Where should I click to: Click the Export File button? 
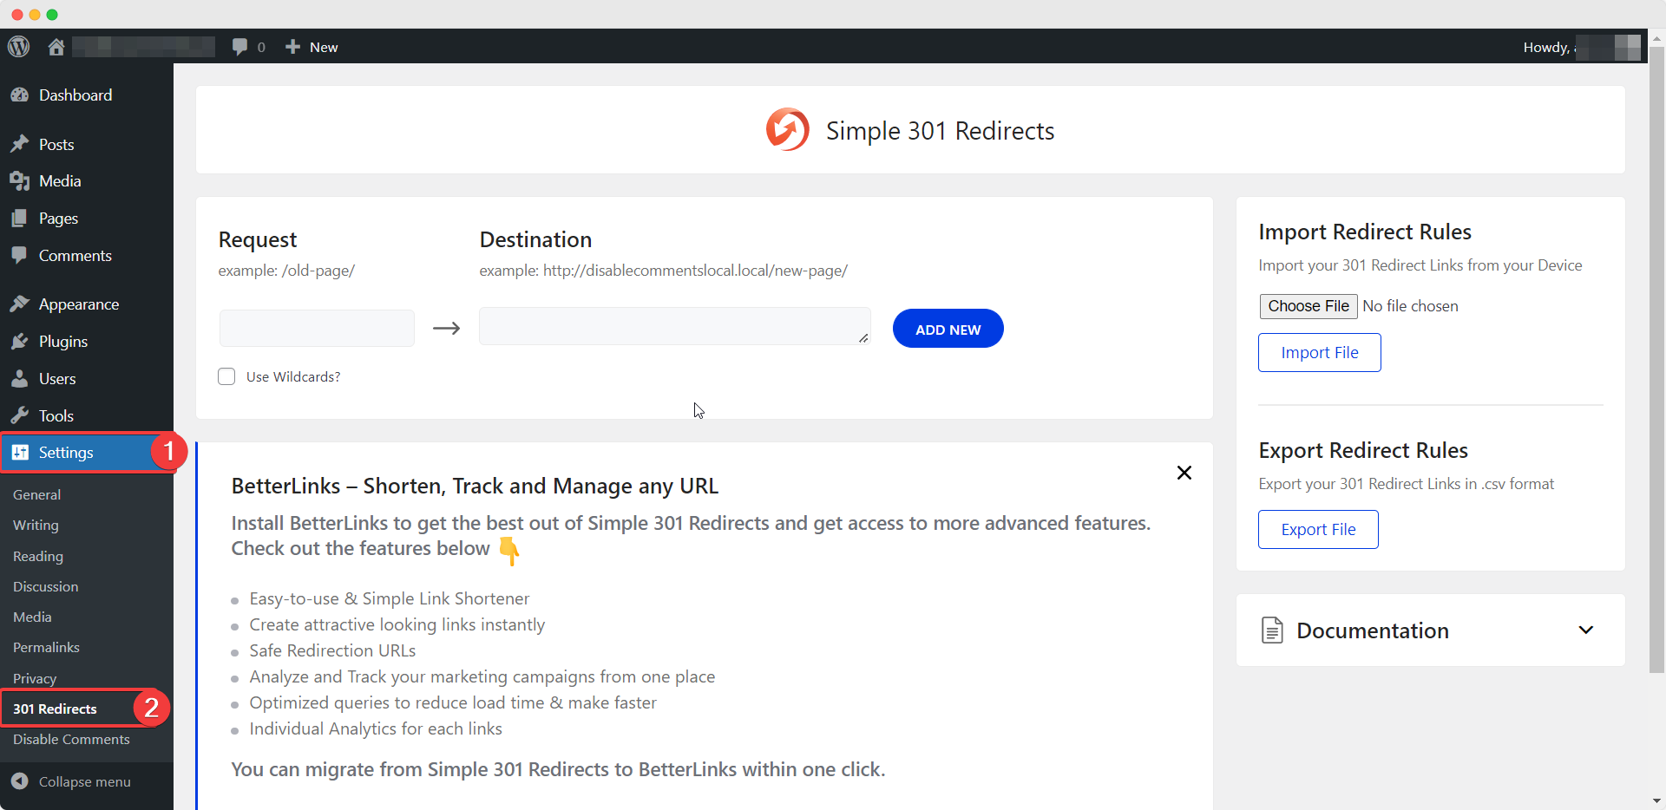pos(1318,530)
